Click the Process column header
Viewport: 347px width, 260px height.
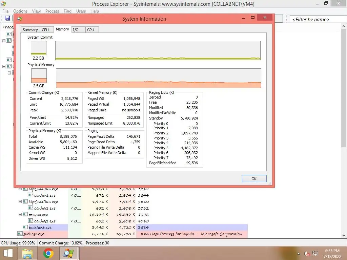click(7, 27)
